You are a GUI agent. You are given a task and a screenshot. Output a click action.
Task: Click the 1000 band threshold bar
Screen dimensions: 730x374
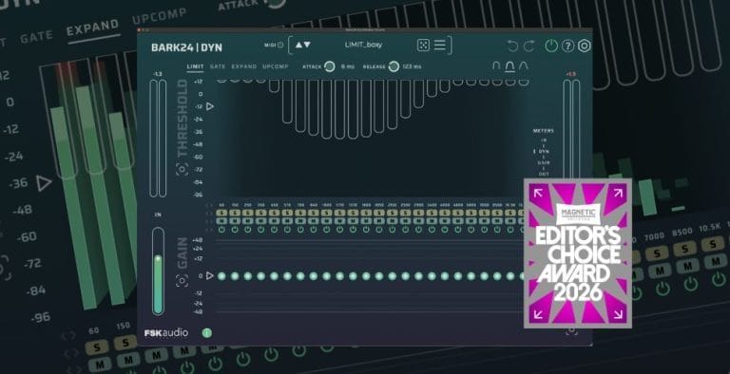(327, 109)
